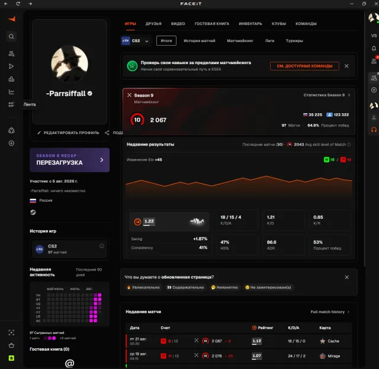The height and width of the screenshot is (369, 379).
Task: Select the Турниры sub-tab
Action: 294,41
